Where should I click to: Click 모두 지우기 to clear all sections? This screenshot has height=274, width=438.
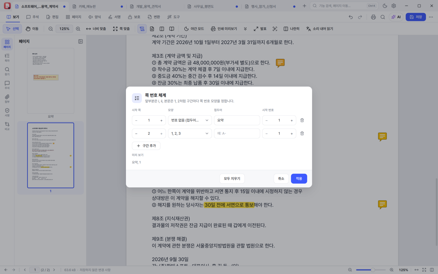(232, 179)
